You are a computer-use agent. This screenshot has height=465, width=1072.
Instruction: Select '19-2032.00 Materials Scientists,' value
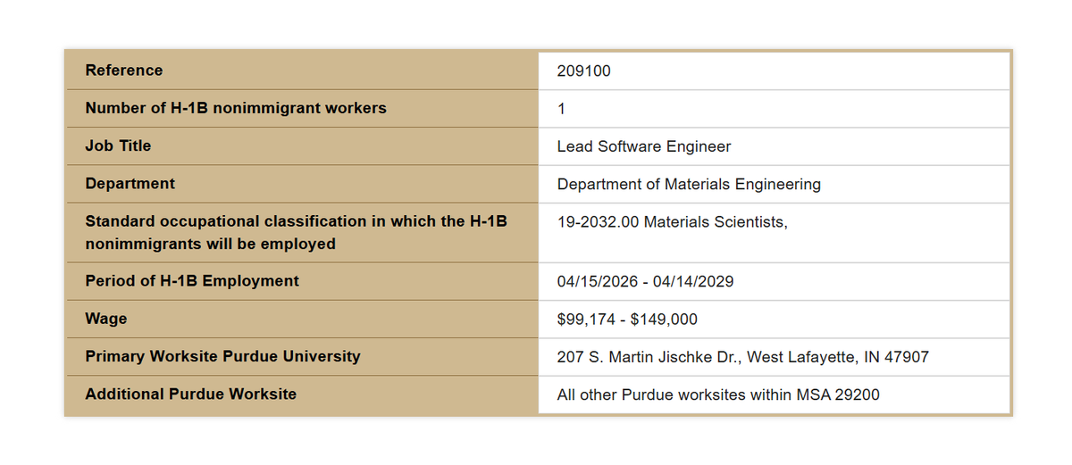673,222
